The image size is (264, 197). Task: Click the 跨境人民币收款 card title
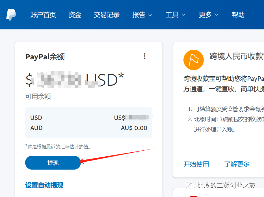pos(237,56)
